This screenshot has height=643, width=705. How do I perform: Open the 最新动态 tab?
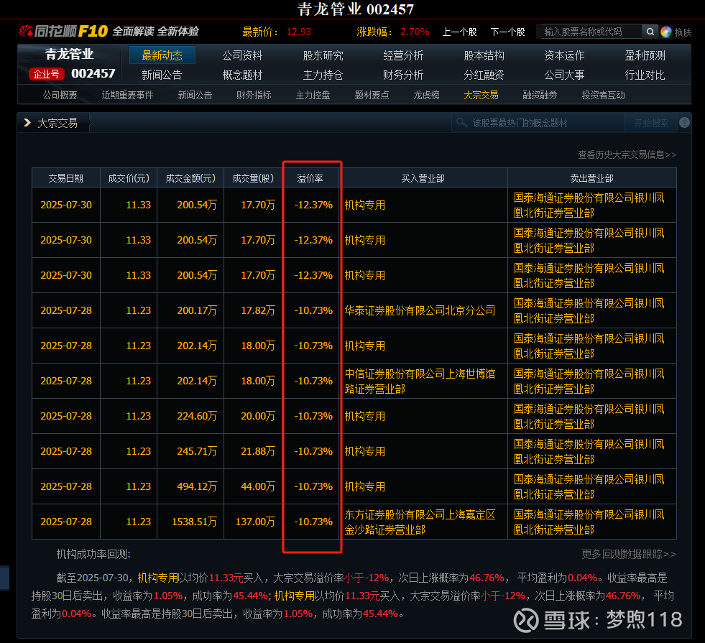pyautogui.click(x=162, y=55)
